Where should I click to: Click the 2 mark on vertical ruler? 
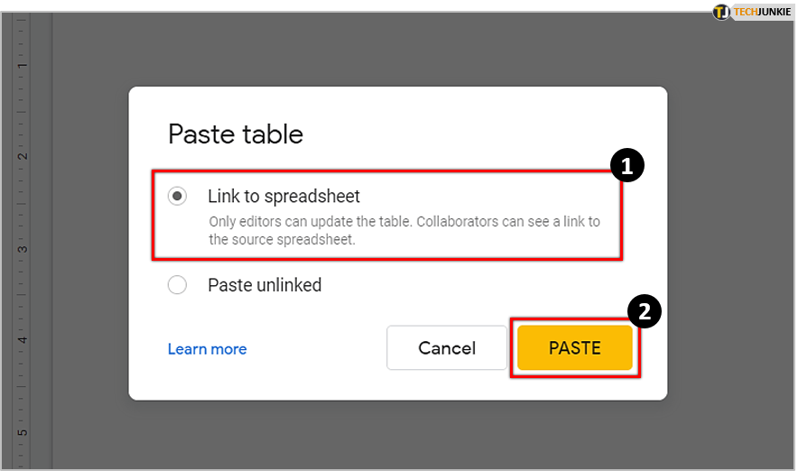coord(21,156)
